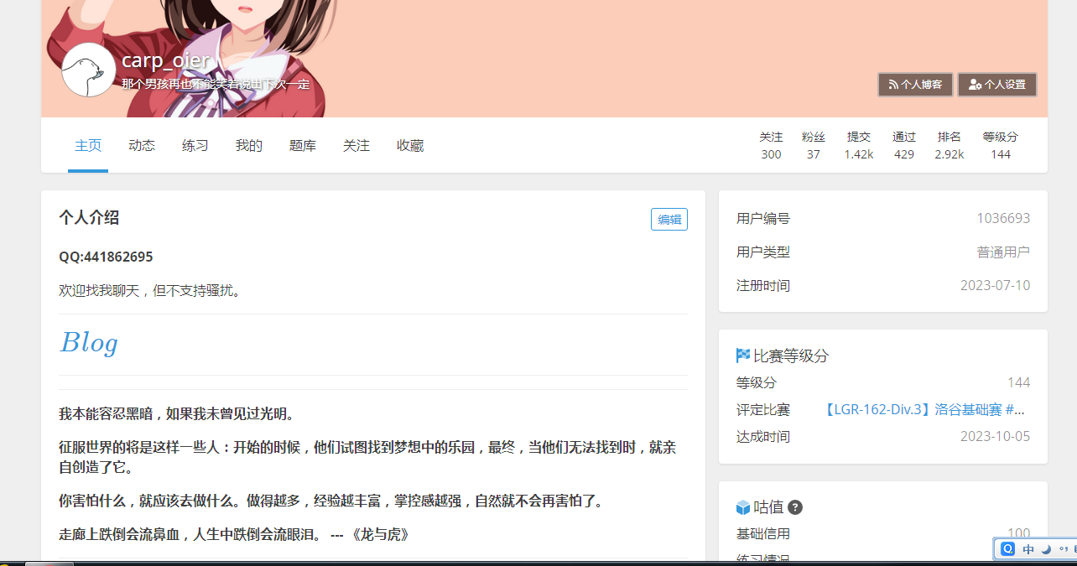The width and height of the screenshot is (1077, 566).
Task: Open the 关注 tab
Action: point(356,144)
